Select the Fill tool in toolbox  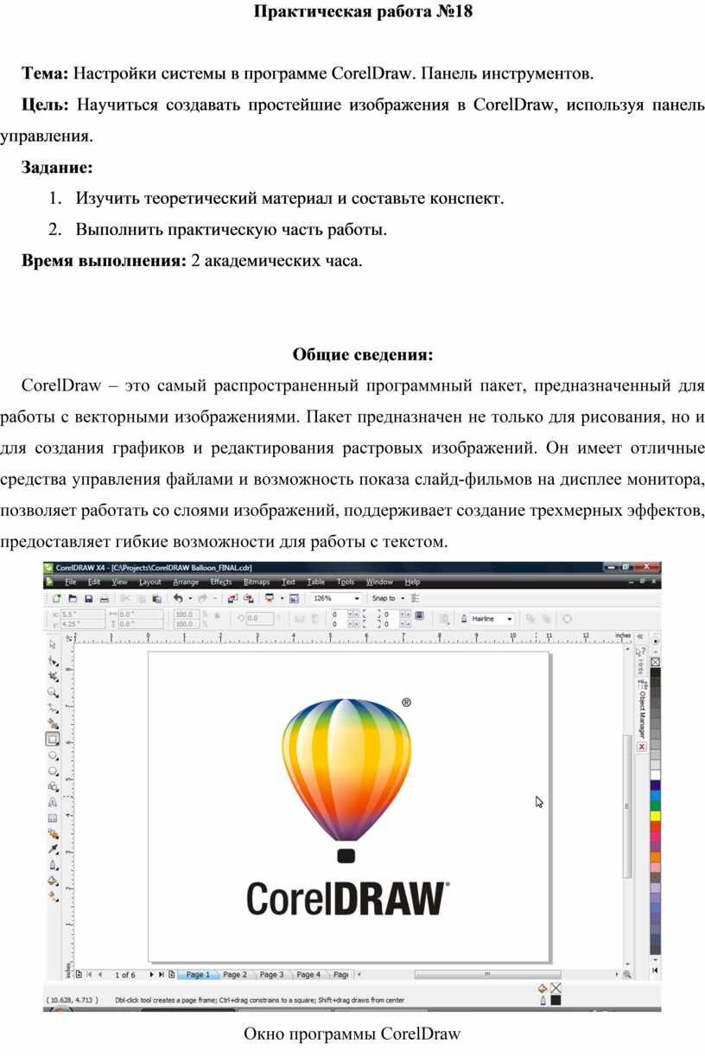(53, 881)
